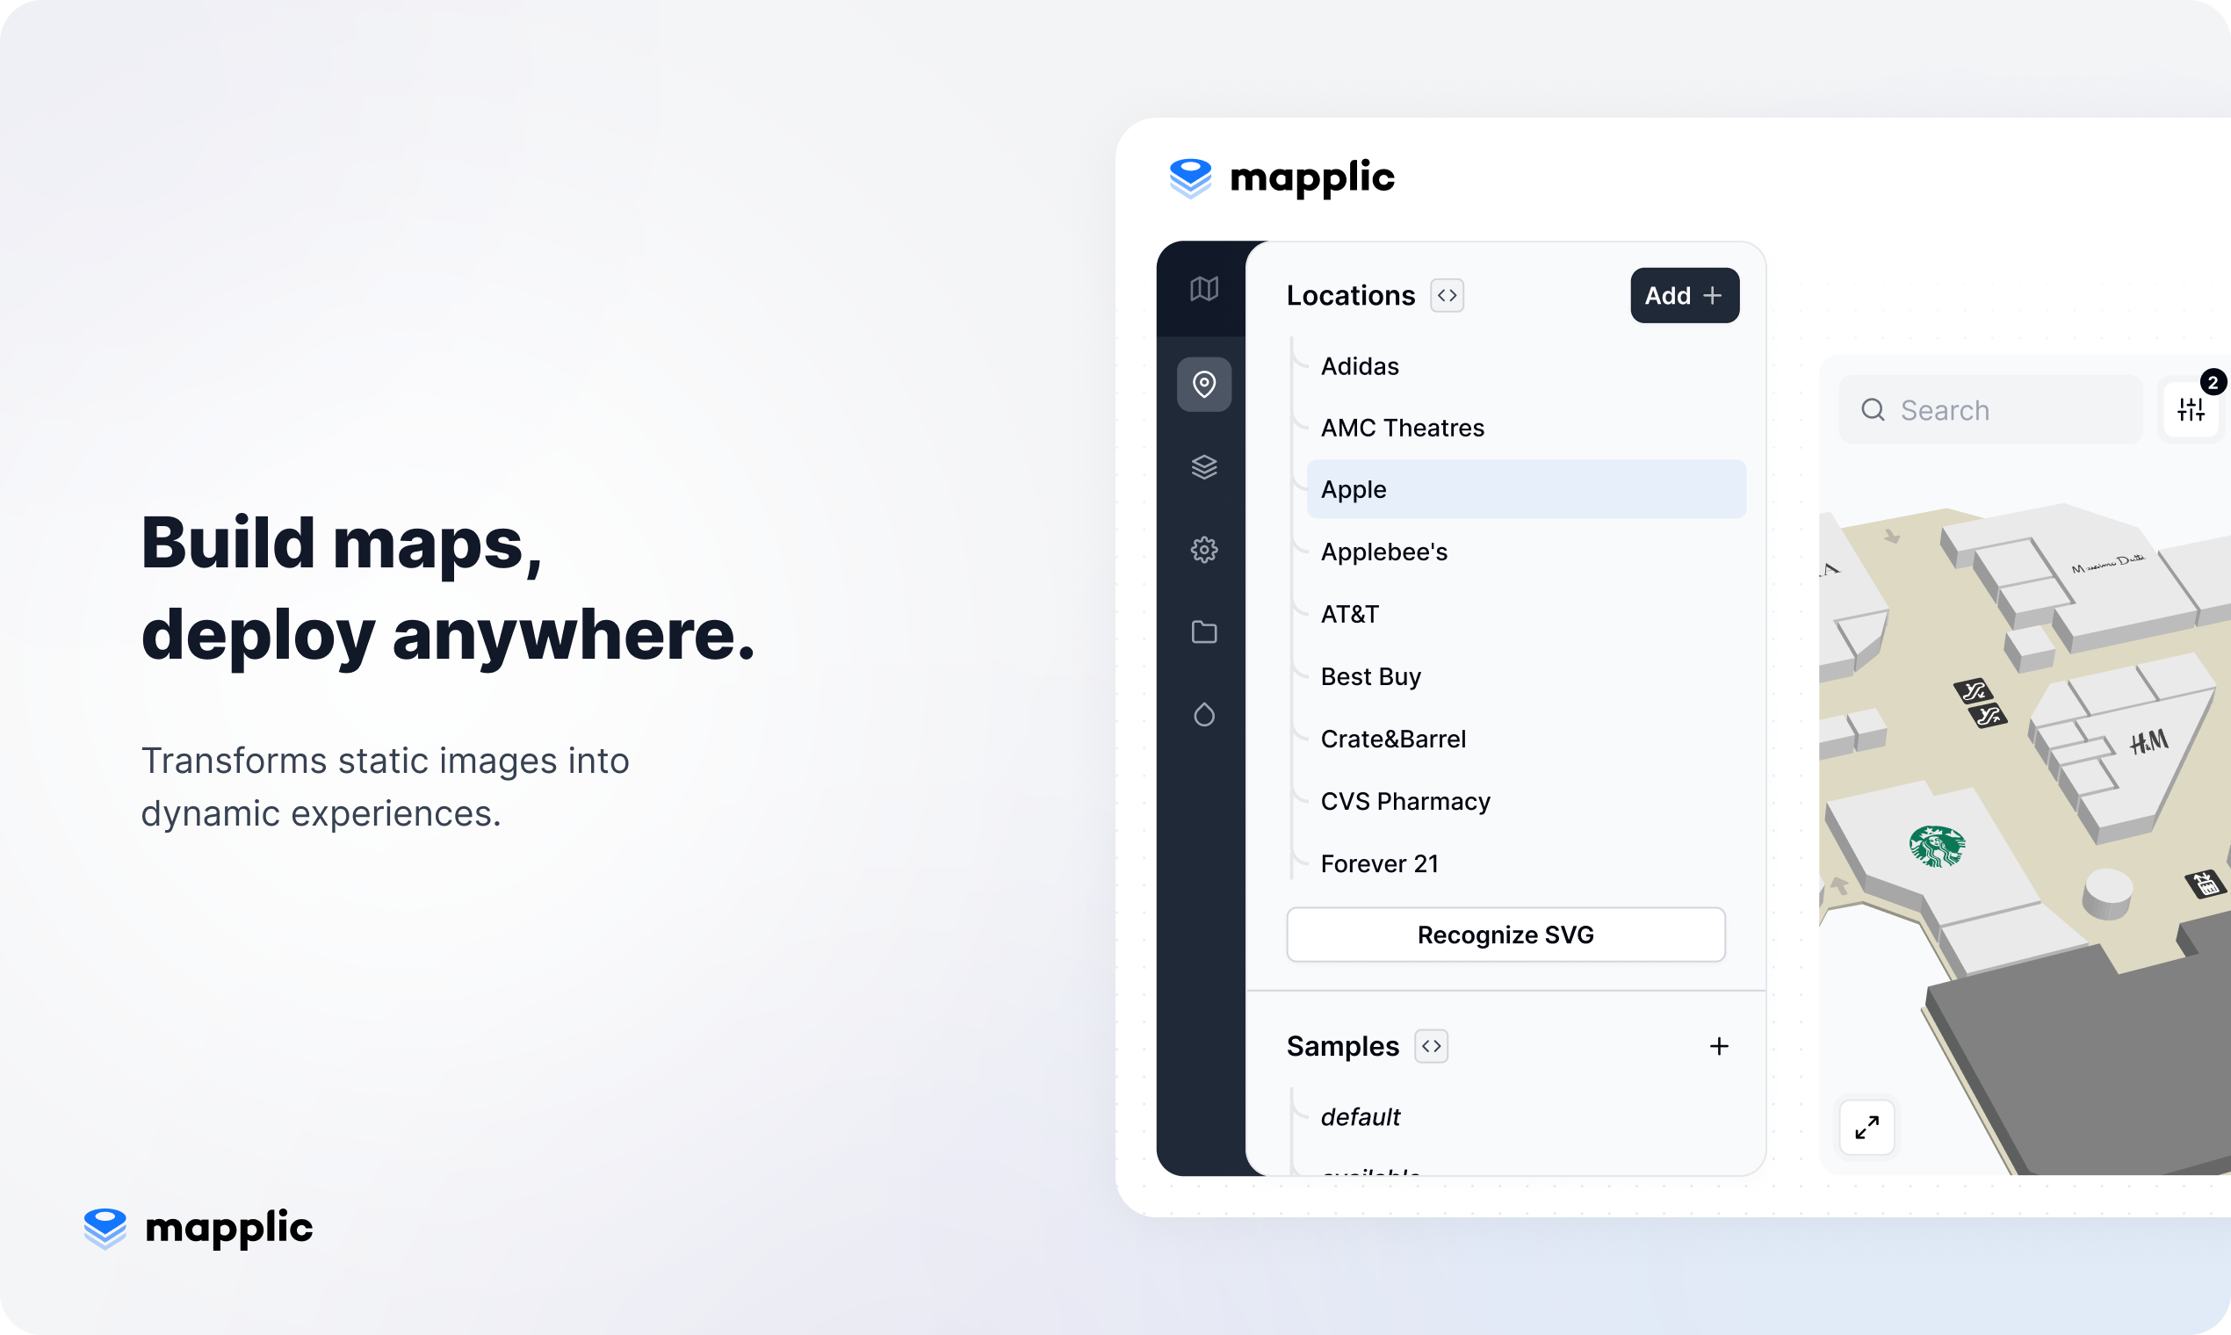Select the location pin icon

[1203, 385]
